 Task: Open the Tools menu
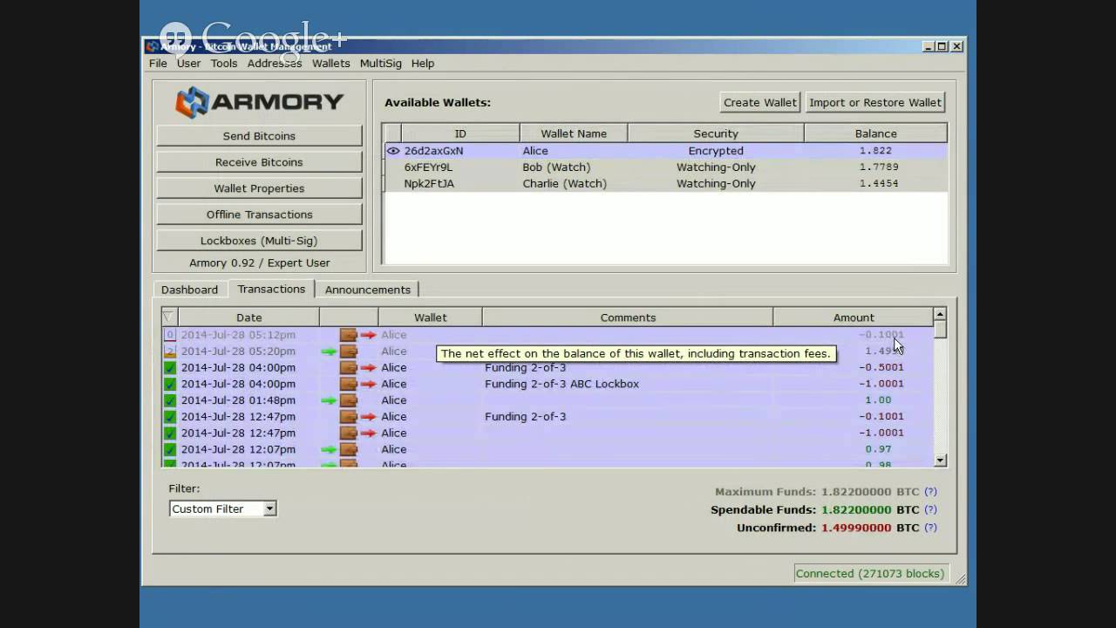pos(224,63)
